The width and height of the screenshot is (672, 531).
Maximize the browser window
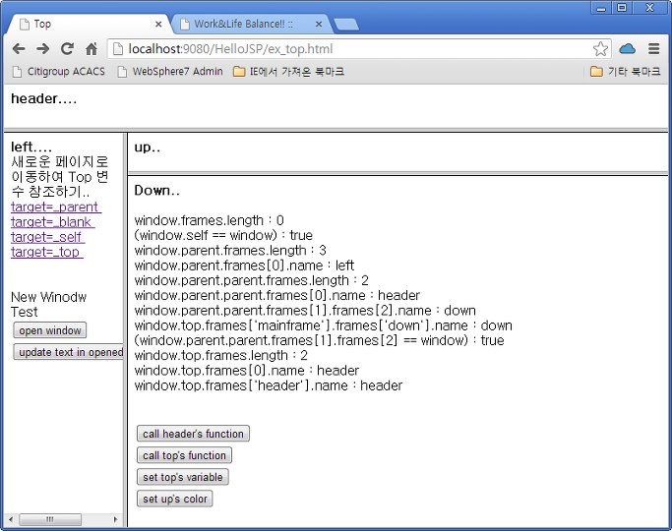coord(622,8)
